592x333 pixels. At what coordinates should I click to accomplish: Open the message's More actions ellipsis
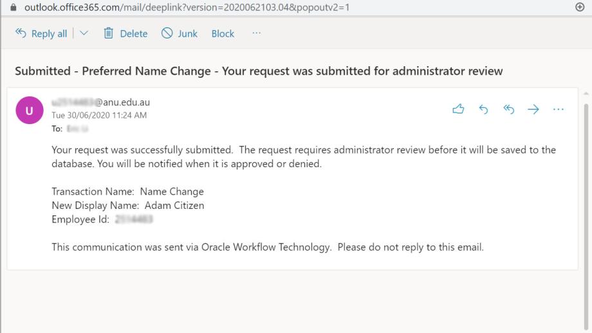(x=558, y=109)
